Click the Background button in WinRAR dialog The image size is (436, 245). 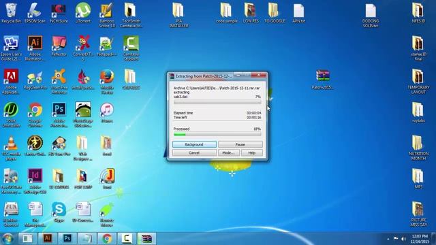[x=194, y=144]
